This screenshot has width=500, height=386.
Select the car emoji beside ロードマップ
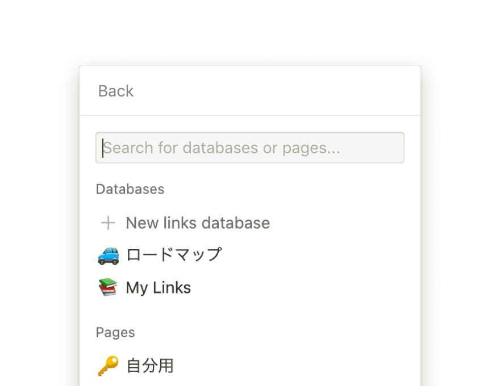point(107,255)
